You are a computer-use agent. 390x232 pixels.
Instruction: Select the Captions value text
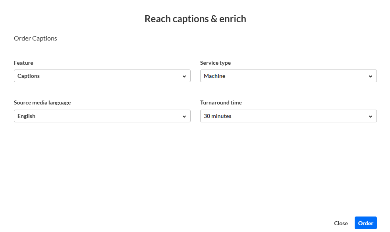(29, 76)
